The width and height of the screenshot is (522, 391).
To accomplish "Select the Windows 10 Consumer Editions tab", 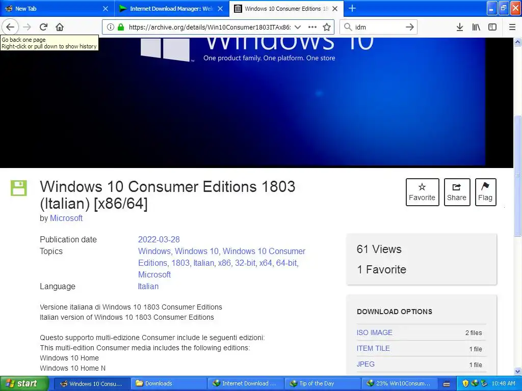I will 286,9.
